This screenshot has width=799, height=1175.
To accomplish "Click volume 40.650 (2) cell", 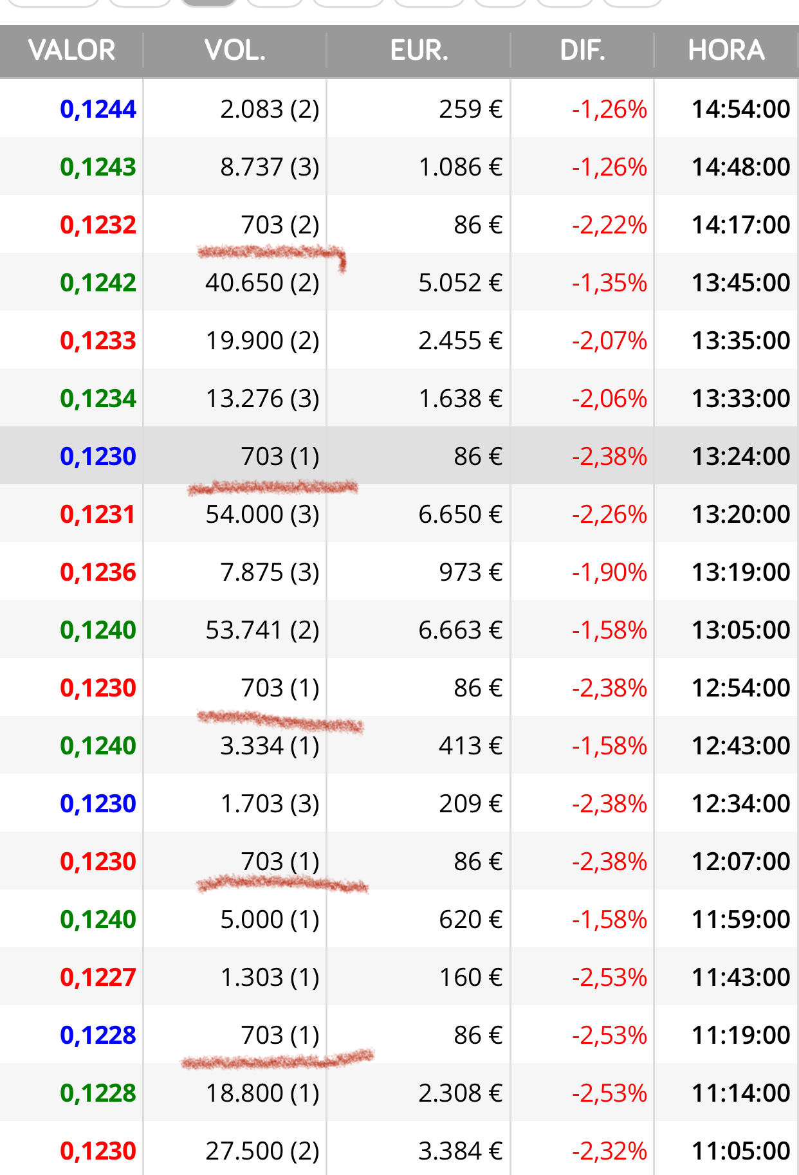I will [x=262, y=283].
